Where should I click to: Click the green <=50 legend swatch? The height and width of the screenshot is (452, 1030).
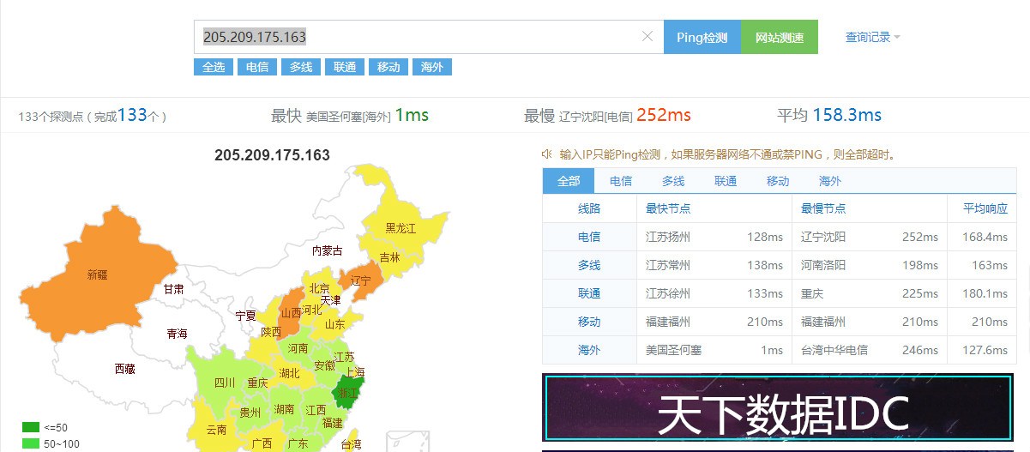pos(31,427)
